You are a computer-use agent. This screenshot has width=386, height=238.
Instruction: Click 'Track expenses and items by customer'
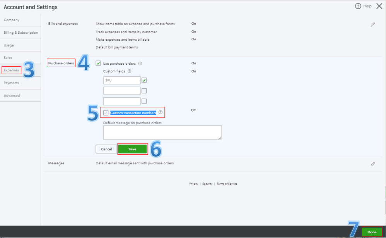pyautogui.click(x=126, y=32)
